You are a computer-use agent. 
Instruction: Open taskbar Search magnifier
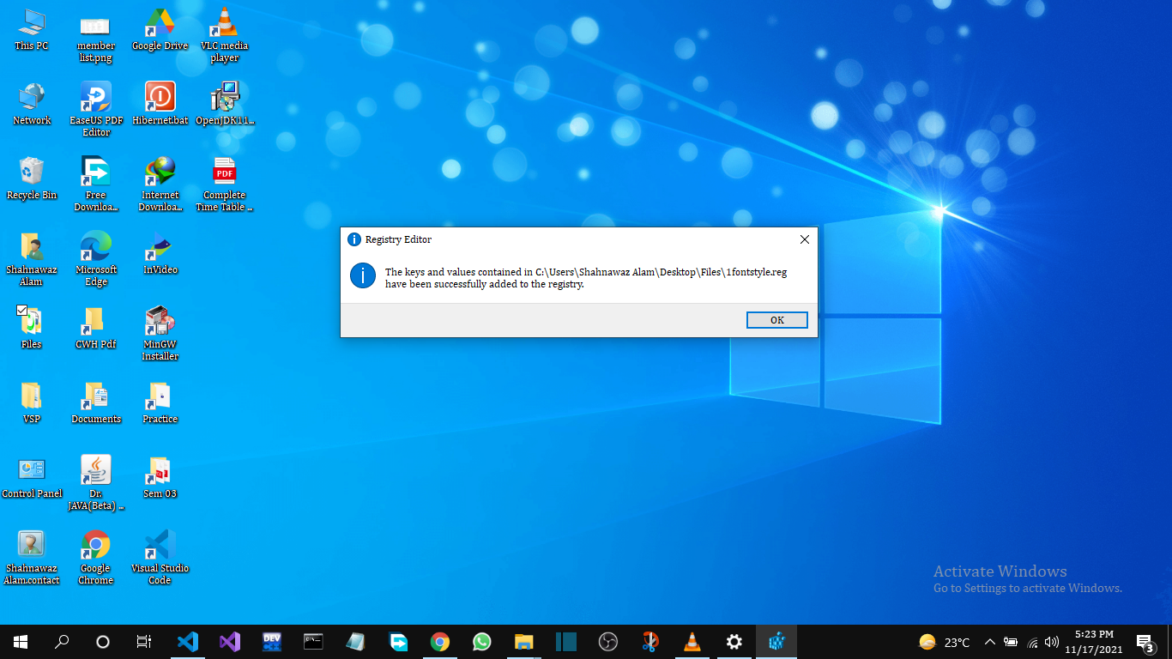point(62,642)
